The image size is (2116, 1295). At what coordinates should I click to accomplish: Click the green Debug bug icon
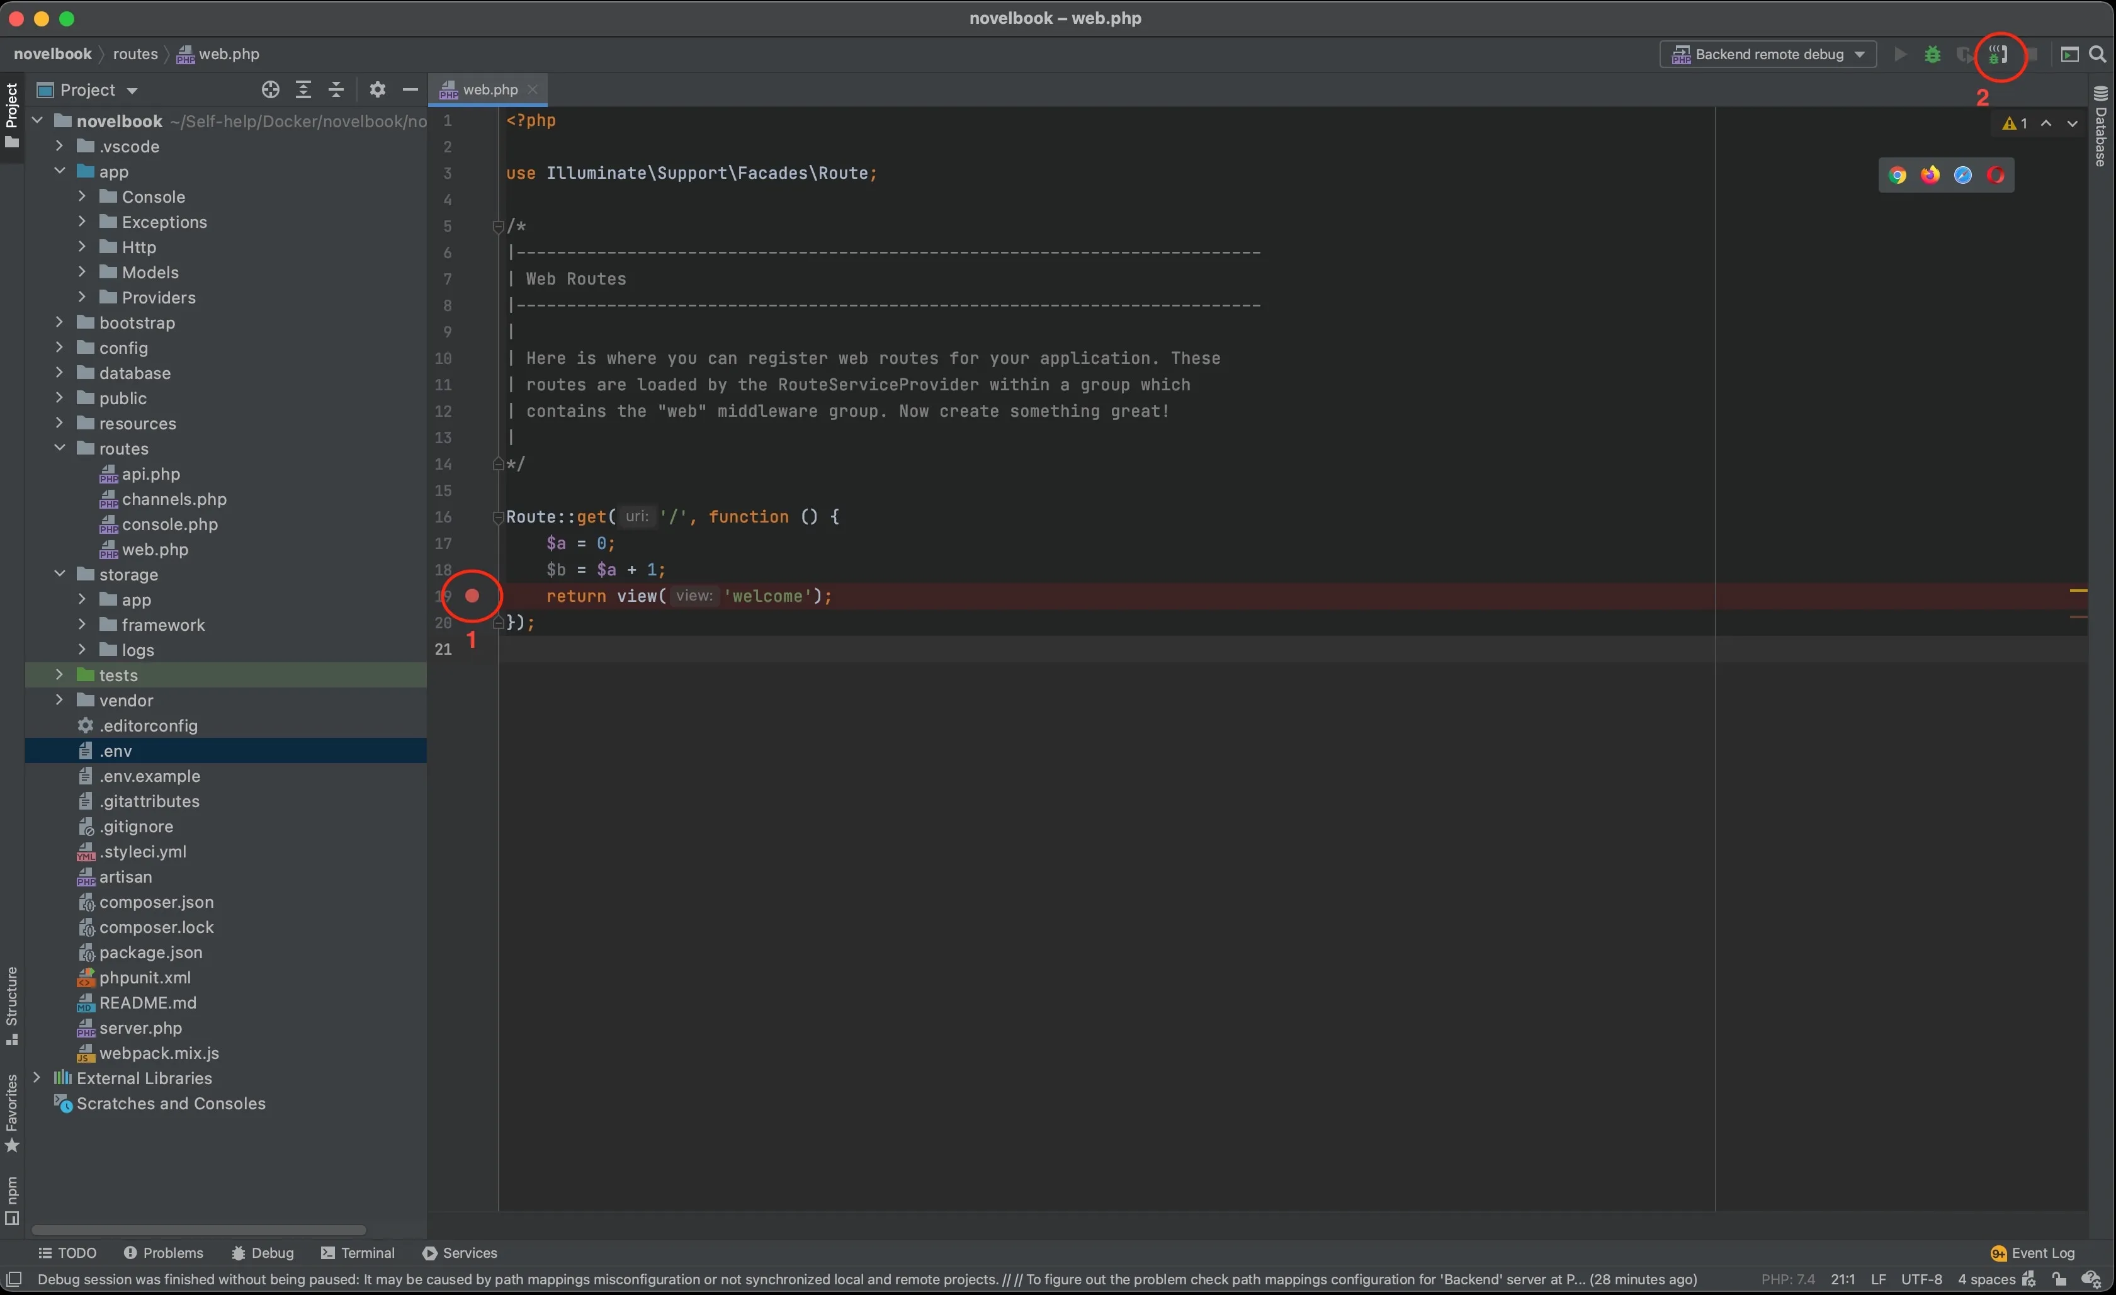tap(1932, 55)
